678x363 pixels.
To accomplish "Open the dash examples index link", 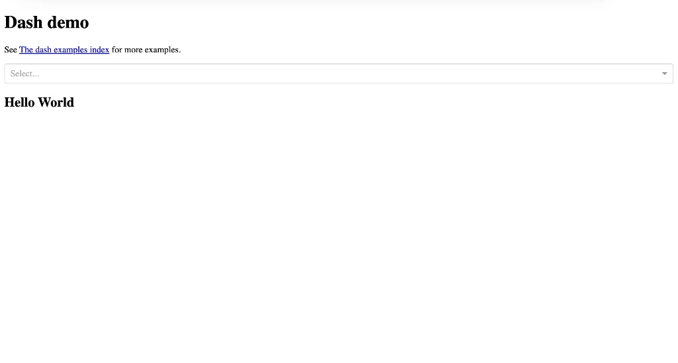I will pyautogui.click(x=64, y=50).
